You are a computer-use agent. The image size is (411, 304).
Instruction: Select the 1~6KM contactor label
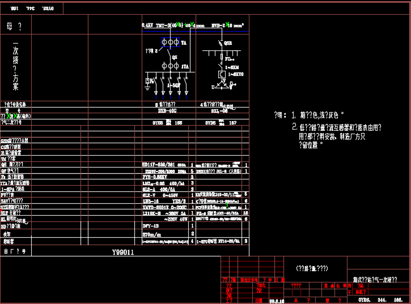pos(232,67)
